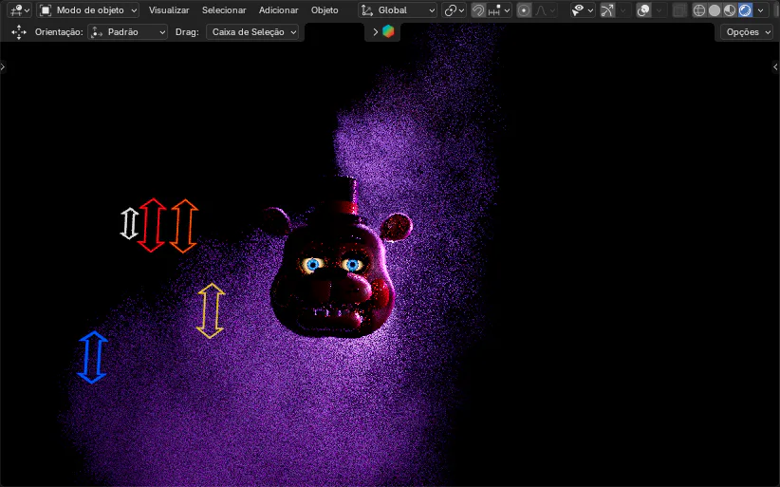Open the gizmo options dropdown arrow
This screenshot has width=780, height=487.
pyautogui.click(x=622, y=9)
